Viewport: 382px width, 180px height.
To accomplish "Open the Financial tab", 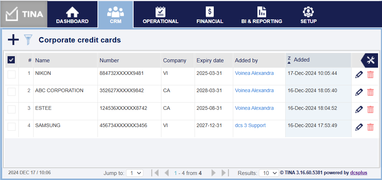I will [210, 15].
